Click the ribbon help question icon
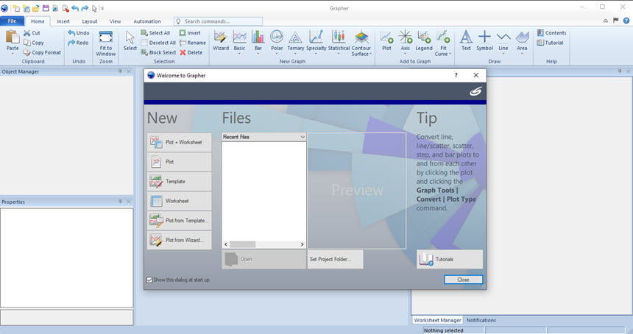The width and height of the screenshot is (633, 334). coord(626,21)
